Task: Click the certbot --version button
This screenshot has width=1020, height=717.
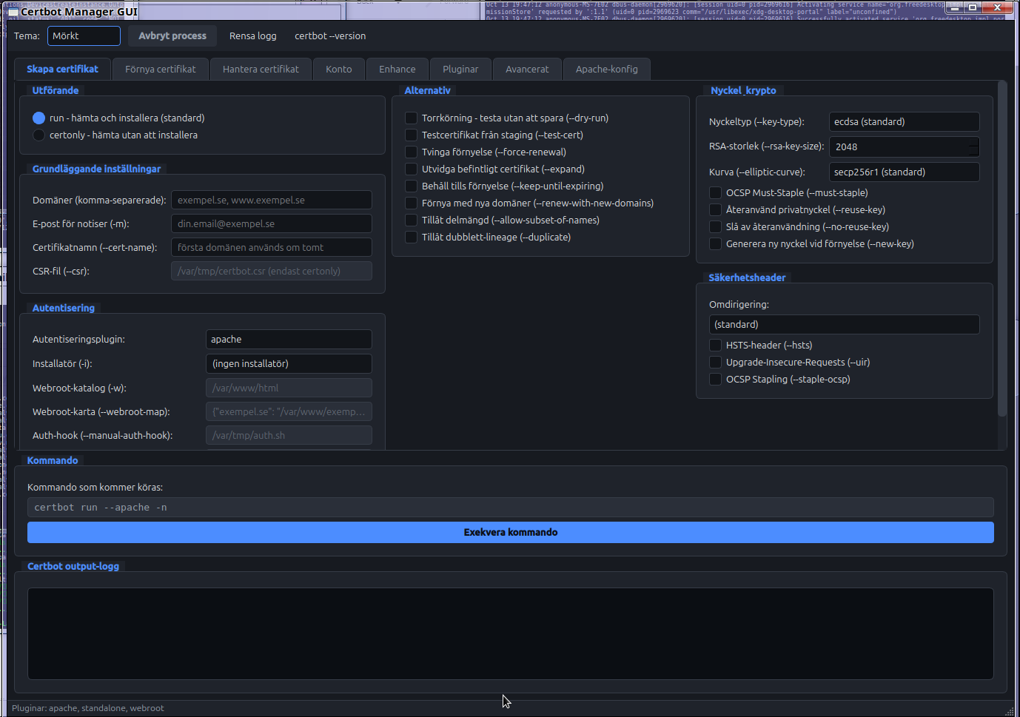Action: (x=330, y=36)
